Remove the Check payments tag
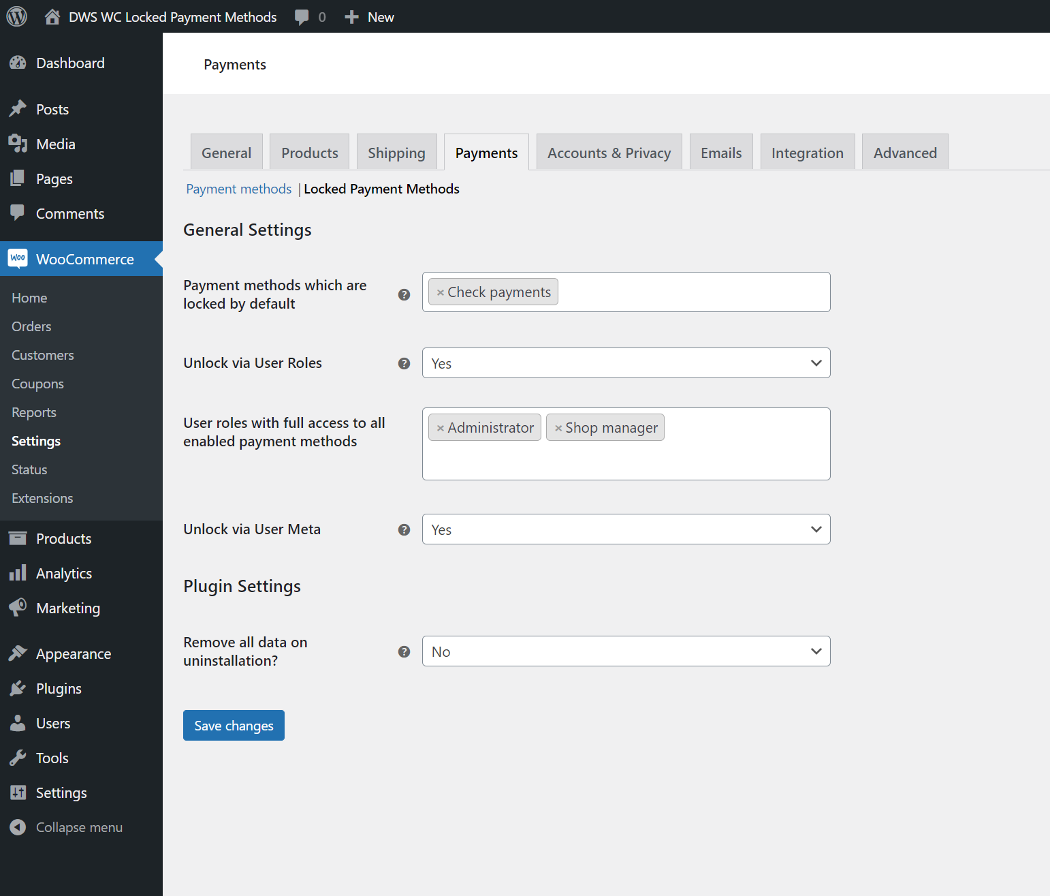Viewport: 1050px width, 896px height. 440,292
